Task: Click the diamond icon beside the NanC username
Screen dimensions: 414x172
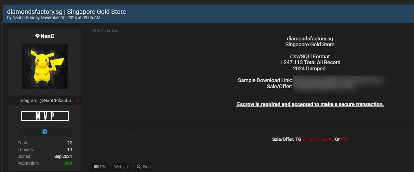Action: [x=37, y=36]
